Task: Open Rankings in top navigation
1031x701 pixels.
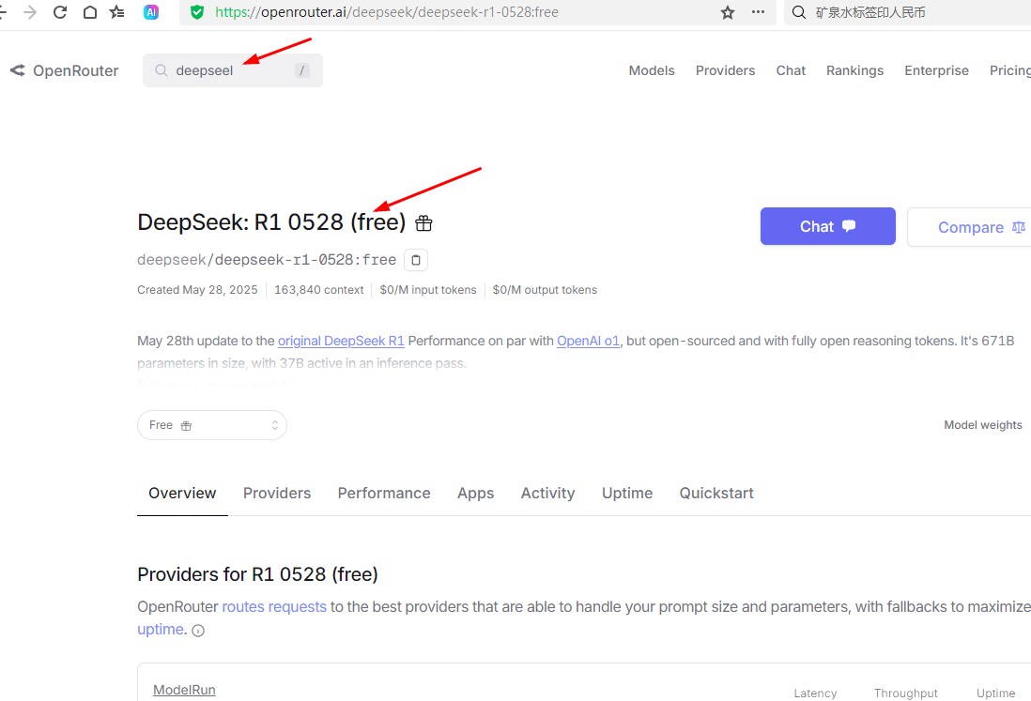Action: point(854,70)
